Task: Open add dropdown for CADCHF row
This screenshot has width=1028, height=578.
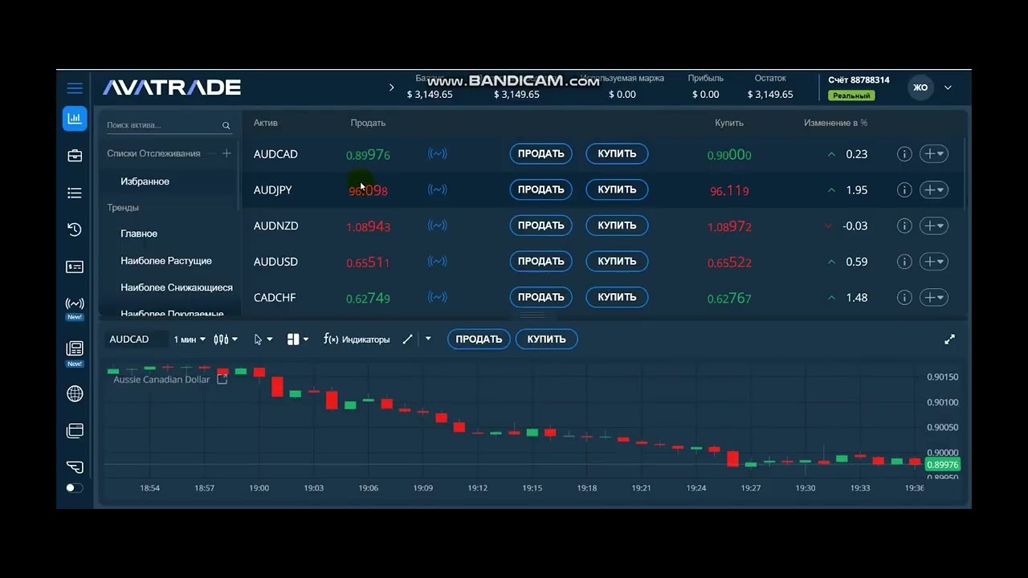Action: (934, 298)
